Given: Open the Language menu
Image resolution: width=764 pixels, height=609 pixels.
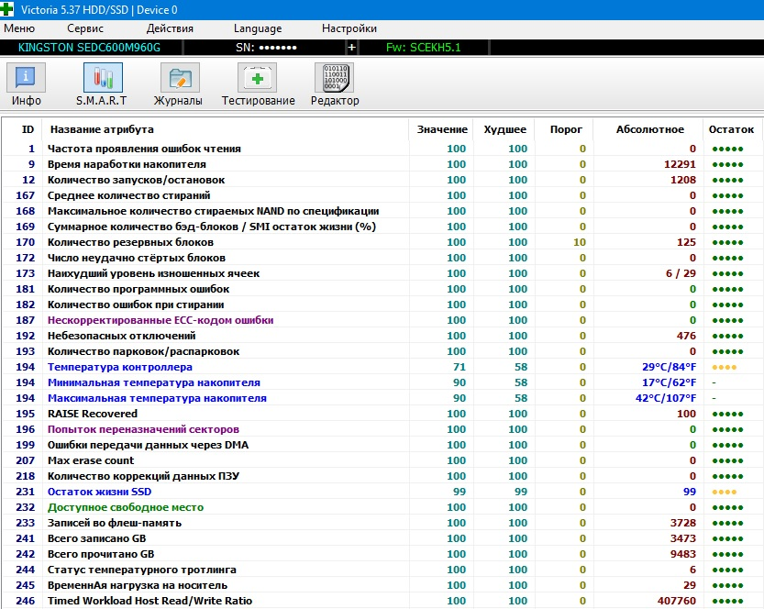Looking at the screenshot, I should (x=258, y=28).
